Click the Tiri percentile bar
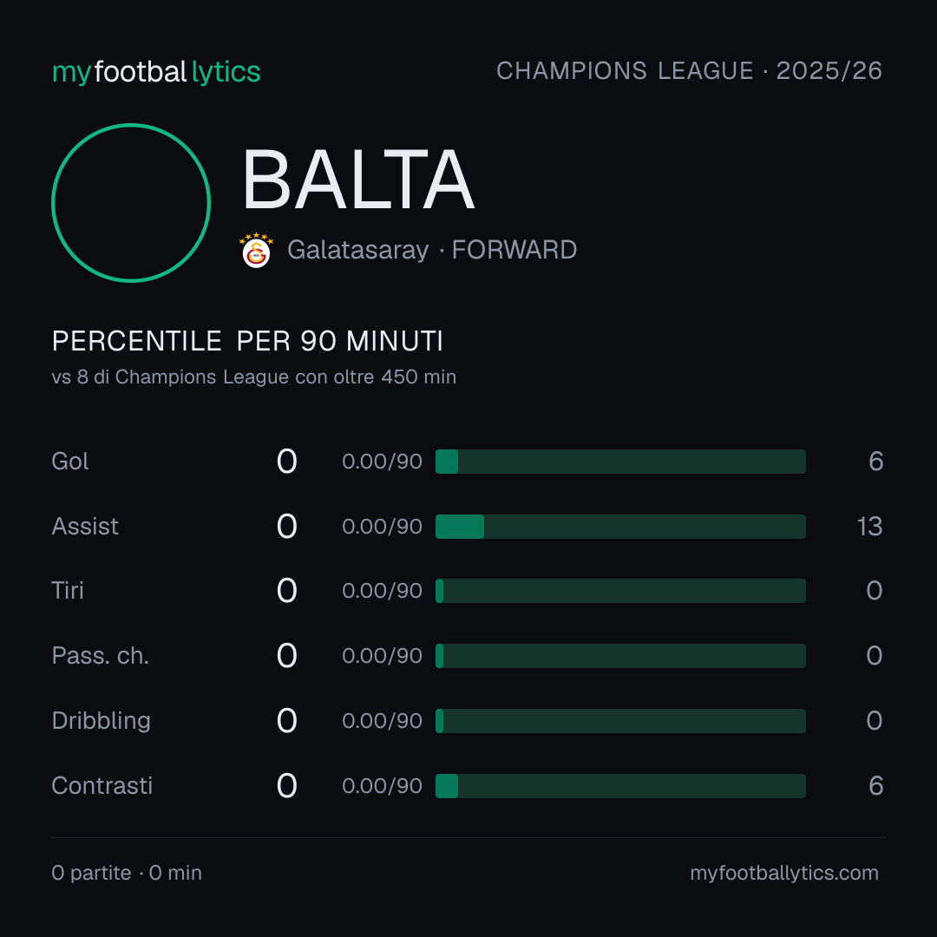The width and height of the screenshot is (937, 937). (620, 591)
